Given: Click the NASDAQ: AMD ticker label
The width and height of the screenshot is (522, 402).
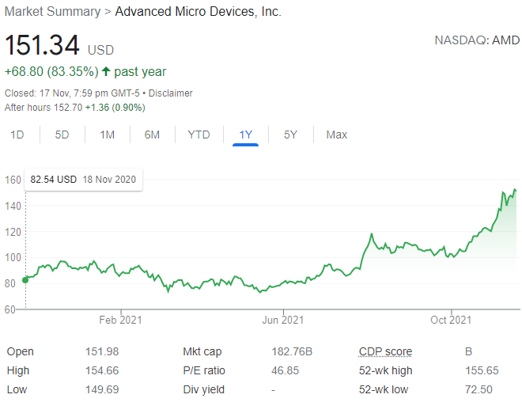Looking at the screenshot, I should click(x=476, y=40).
